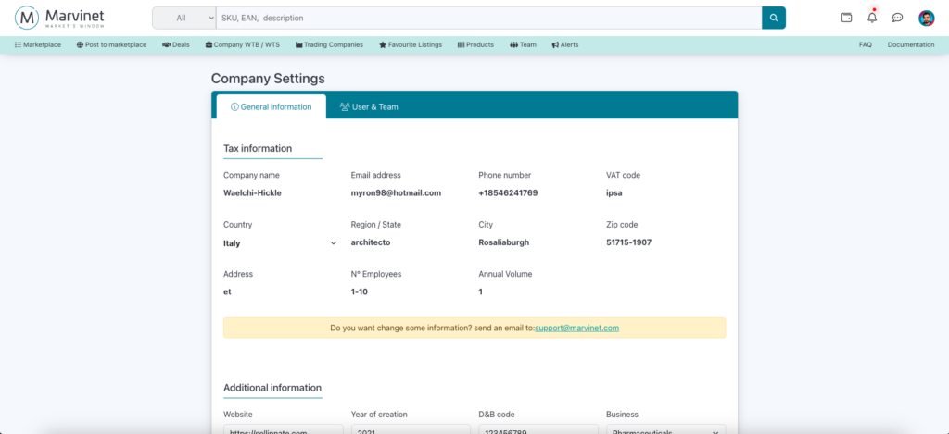
Task: Open the Deals section
Action: pos(175,44)
